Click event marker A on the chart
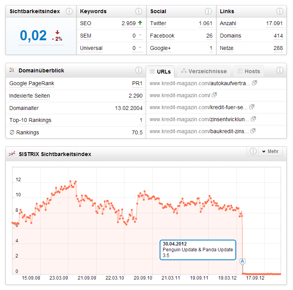Image resolution: width=293 pixels, height=290 pixels. pyautogui.click(x=242, y=261)
